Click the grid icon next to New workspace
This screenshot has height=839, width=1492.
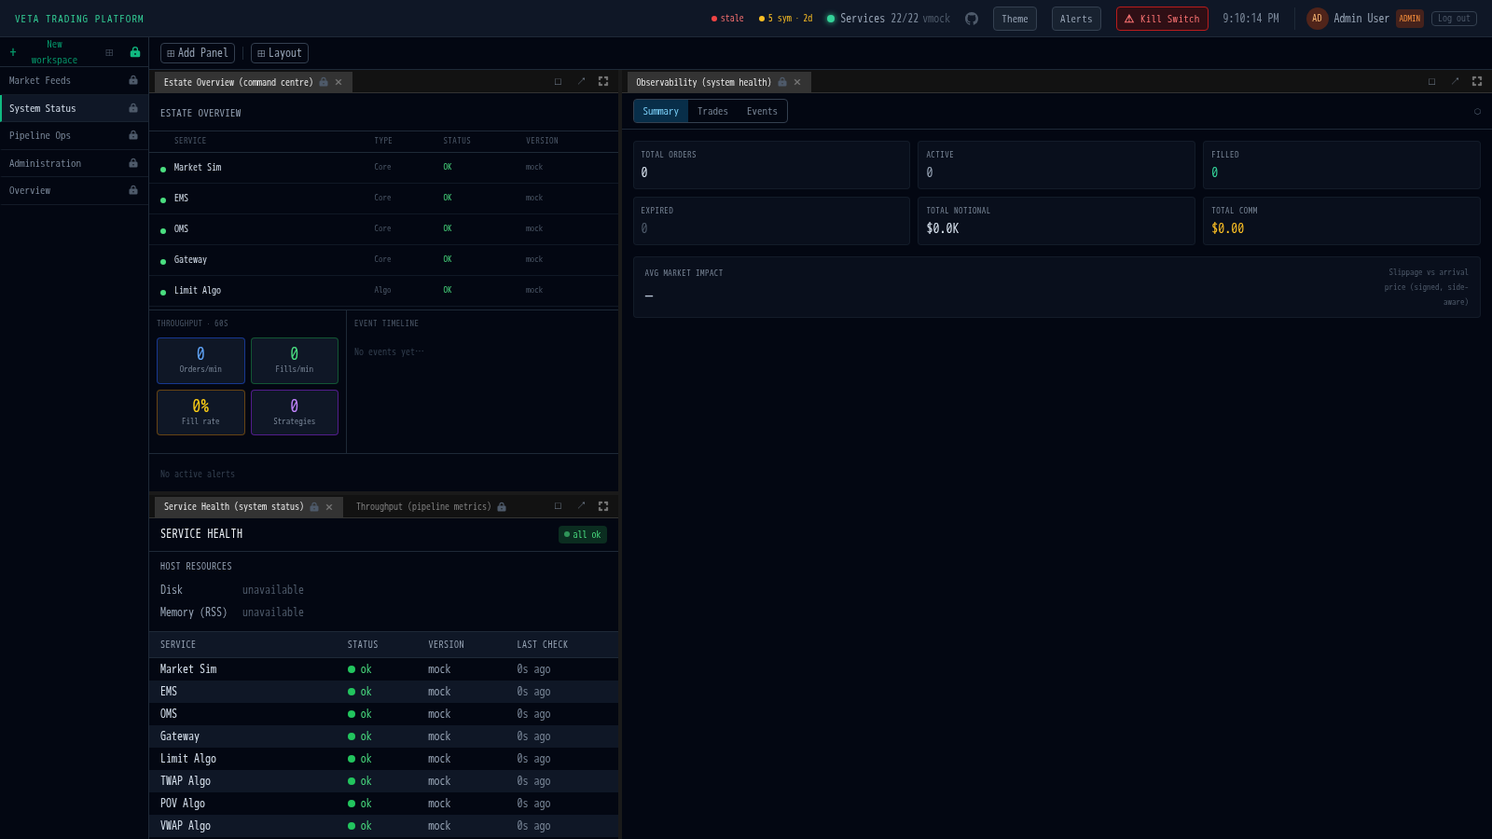(109, 52)
